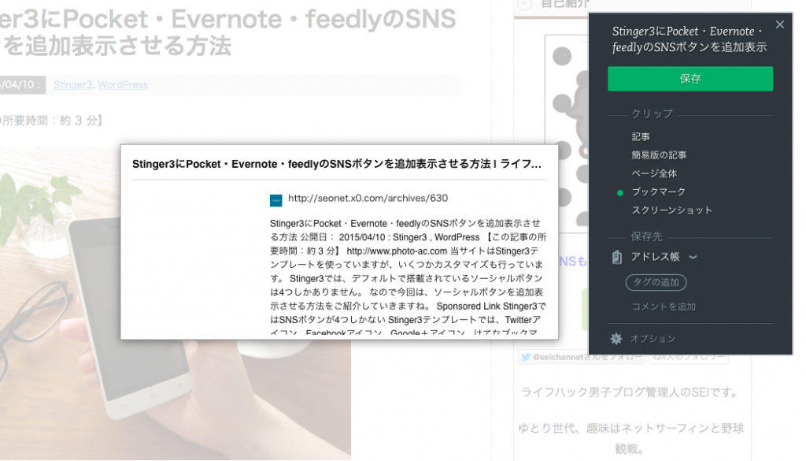Viewport: 806px width, 461px height.
Task: Expand the アドレス帳 notebook dropdown
Action: [693, 255]
